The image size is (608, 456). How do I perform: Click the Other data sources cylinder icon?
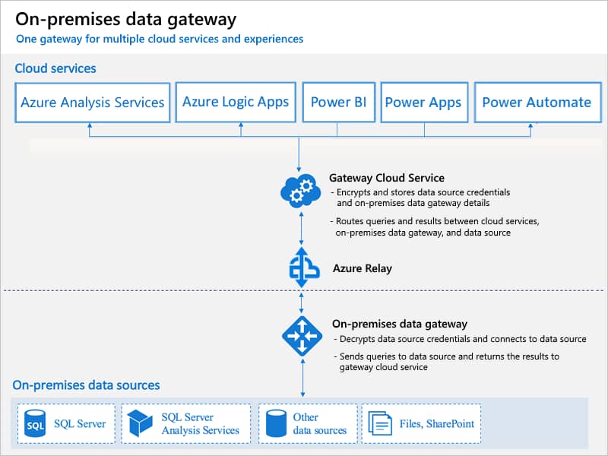(x=276, y=423)
